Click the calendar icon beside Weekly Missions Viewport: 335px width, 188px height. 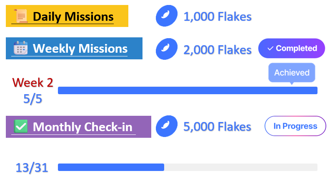[20, 49]
